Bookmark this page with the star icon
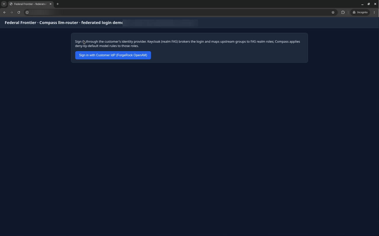Image resolution: width=379 pixels, height=236 pixels. tap(333, 12)
